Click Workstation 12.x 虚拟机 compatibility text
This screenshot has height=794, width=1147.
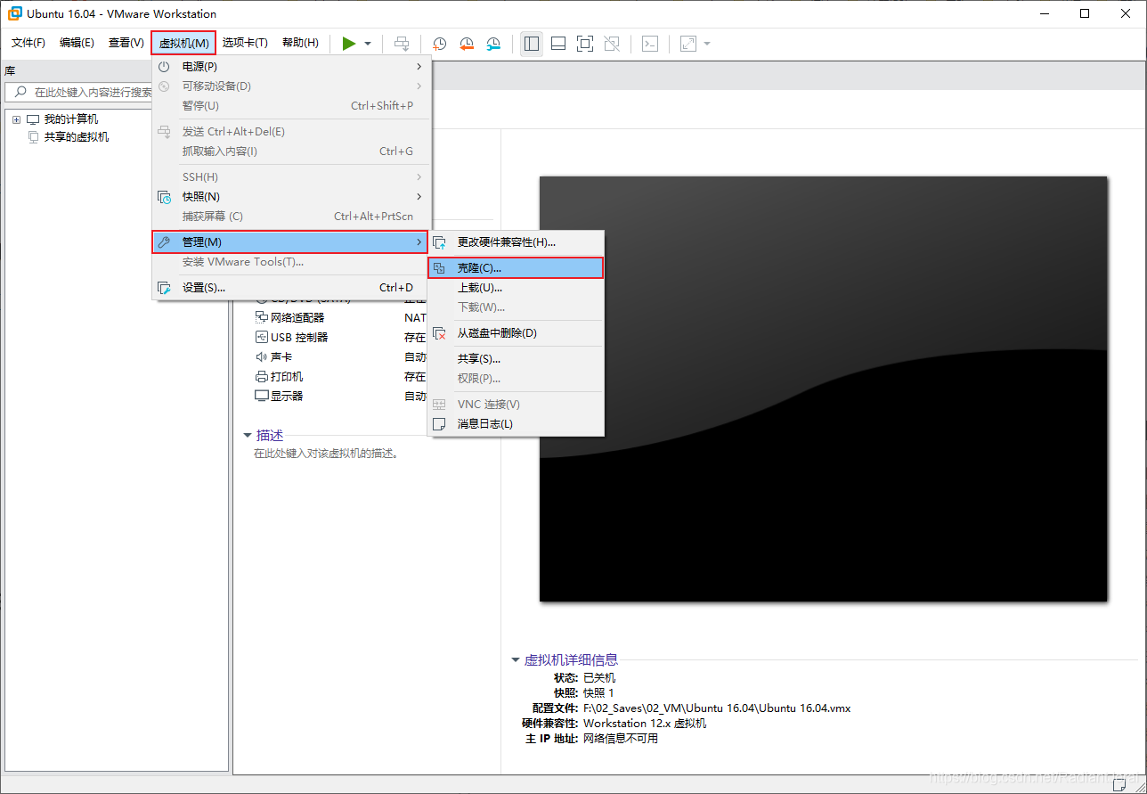point(645,724)
